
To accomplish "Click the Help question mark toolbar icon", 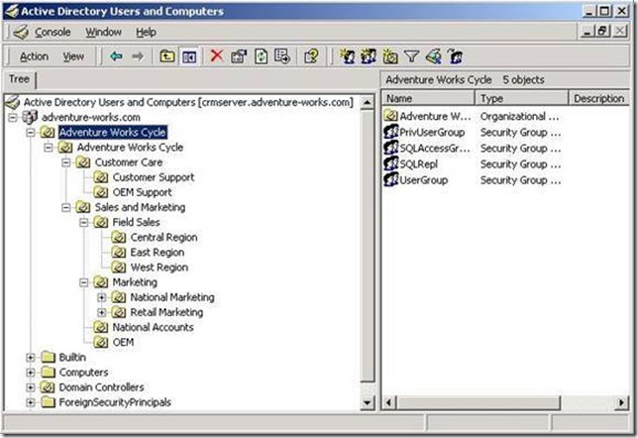I will point(312,56).
